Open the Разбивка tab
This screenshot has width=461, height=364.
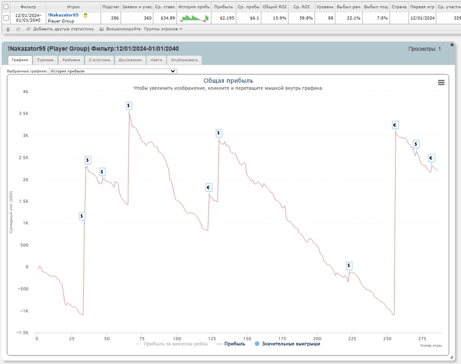(x=71, y=60)
